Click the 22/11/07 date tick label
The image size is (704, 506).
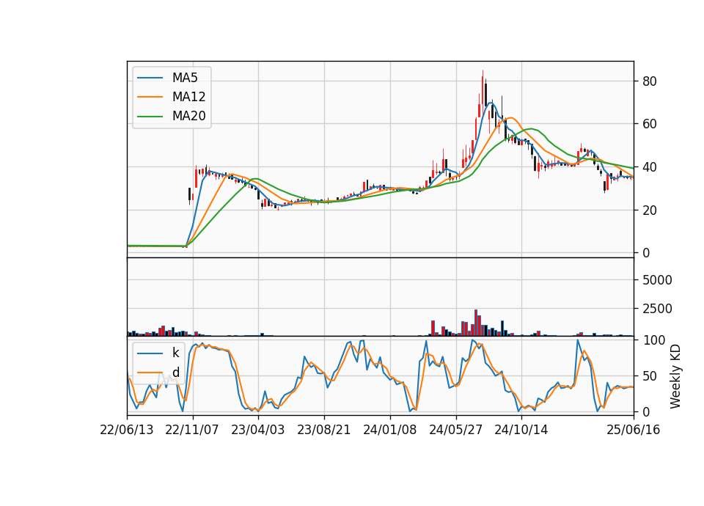coord(192,430)
